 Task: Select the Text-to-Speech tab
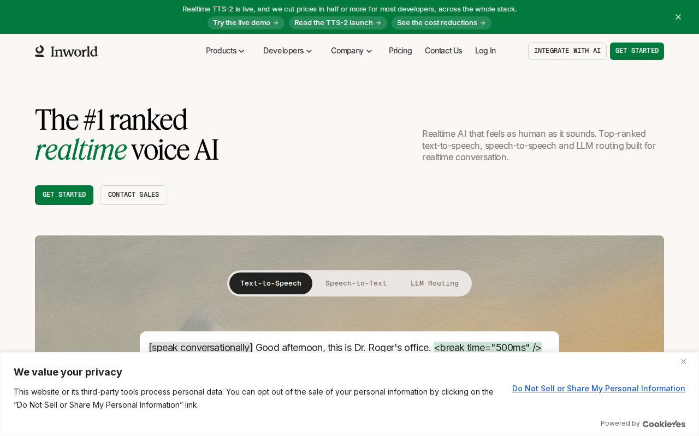point(271,283)
